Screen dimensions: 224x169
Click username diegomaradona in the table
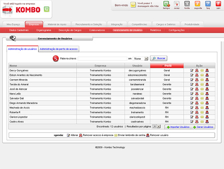137,103
